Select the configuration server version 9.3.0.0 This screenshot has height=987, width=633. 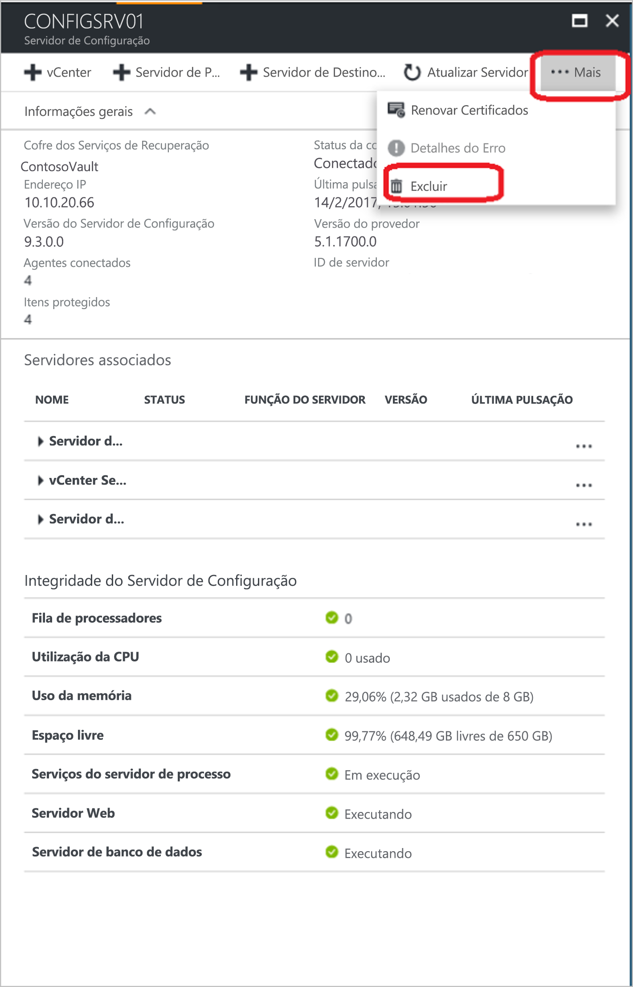[44, 242]
